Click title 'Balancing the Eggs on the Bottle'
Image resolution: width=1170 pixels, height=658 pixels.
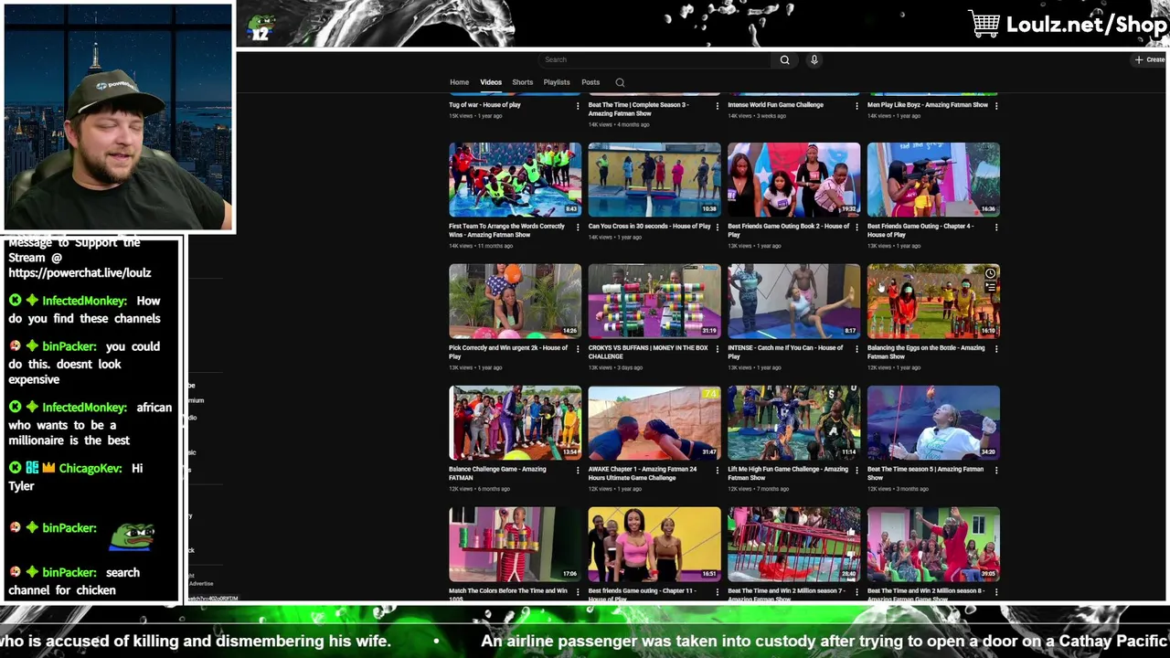[926, 352]
